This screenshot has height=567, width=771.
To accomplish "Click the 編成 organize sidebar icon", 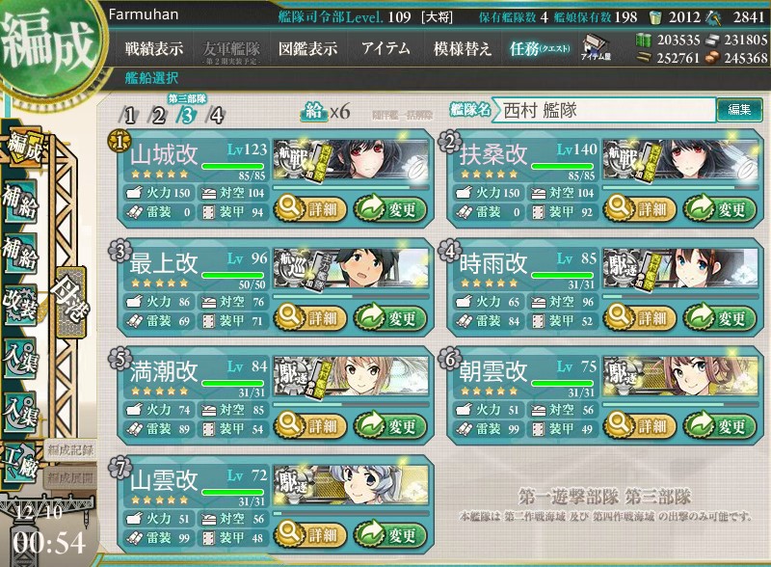I will pyautogui.click(x=23, y=148).
